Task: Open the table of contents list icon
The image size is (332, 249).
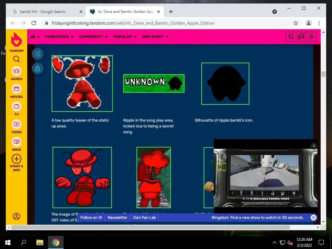Action: (x=38, y=54)
